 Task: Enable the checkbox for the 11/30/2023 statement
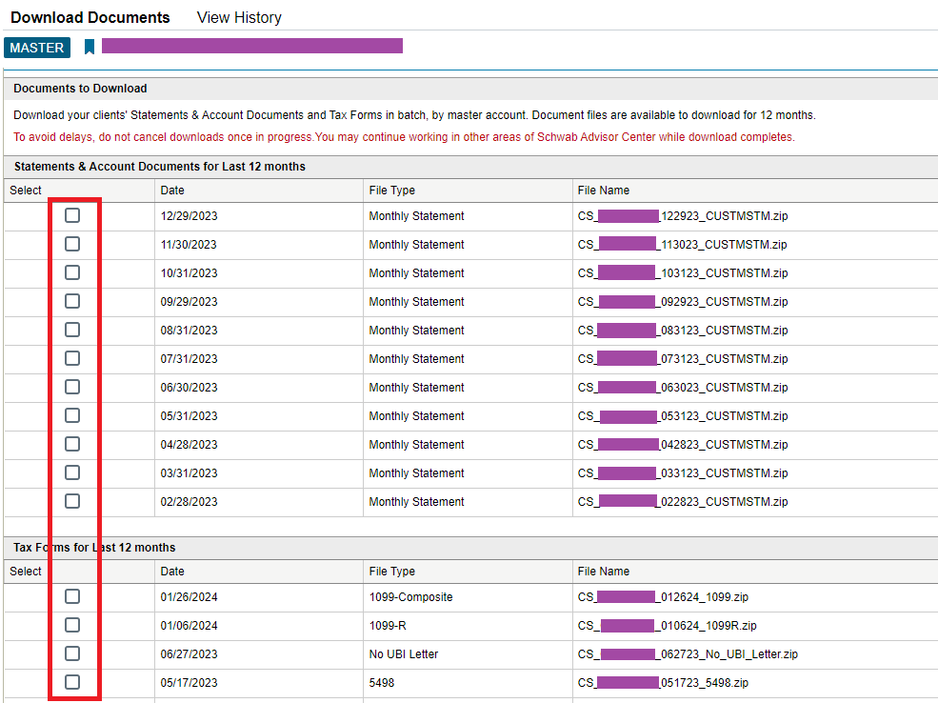coord(71,244)
